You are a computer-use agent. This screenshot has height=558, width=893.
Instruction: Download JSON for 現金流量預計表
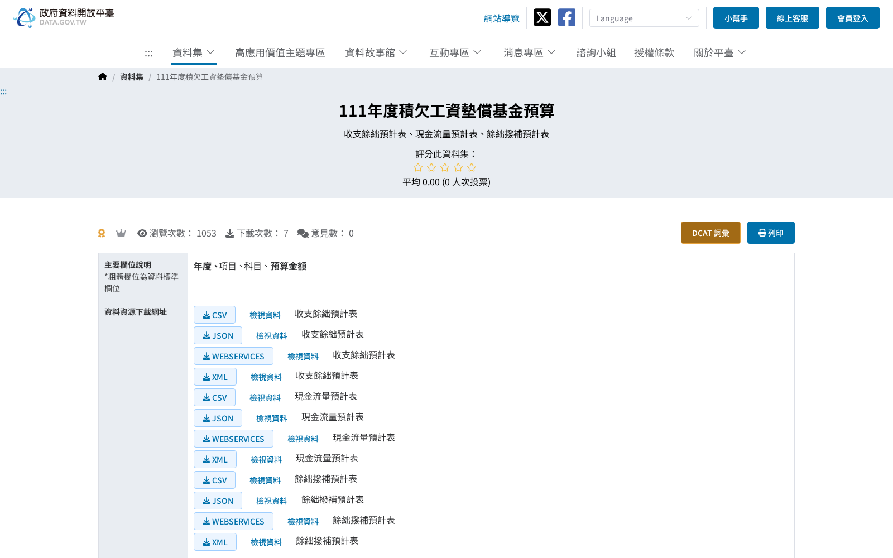[x=218, y=418]
